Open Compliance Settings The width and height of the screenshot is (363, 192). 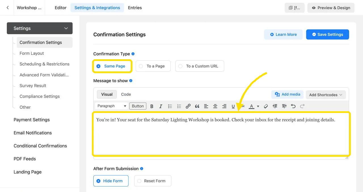tap(40, 96)
